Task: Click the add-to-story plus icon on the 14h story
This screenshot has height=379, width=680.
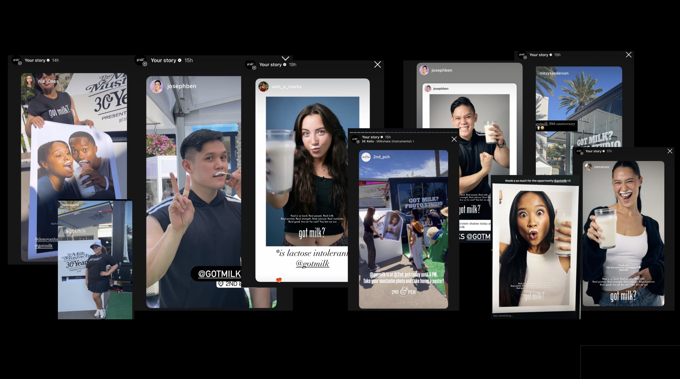Action: click(20, 63)
